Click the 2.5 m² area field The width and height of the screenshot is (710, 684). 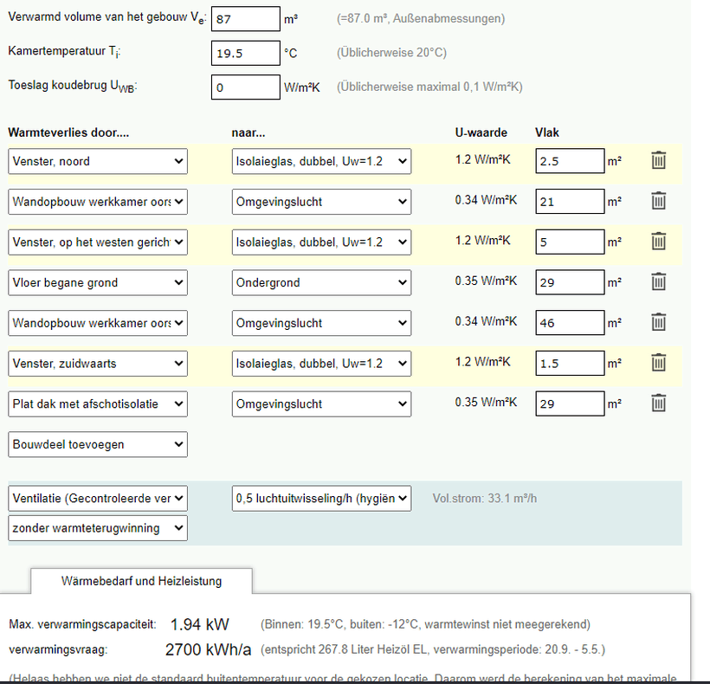[570, 161]
